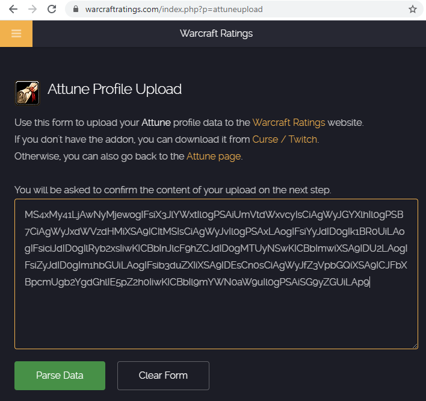Go back via the Attune page link
Viewport: 426px width, 401px height.
pos(214,156)
